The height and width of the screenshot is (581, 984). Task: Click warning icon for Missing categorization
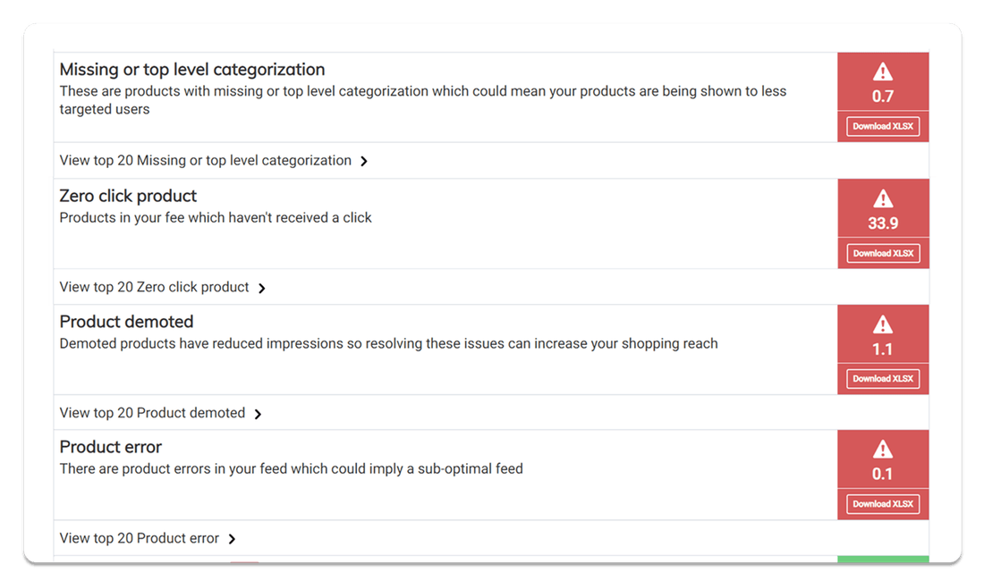882,72
